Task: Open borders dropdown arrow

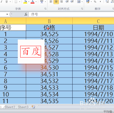Action: pyautogui.click(x=20, y=1)
